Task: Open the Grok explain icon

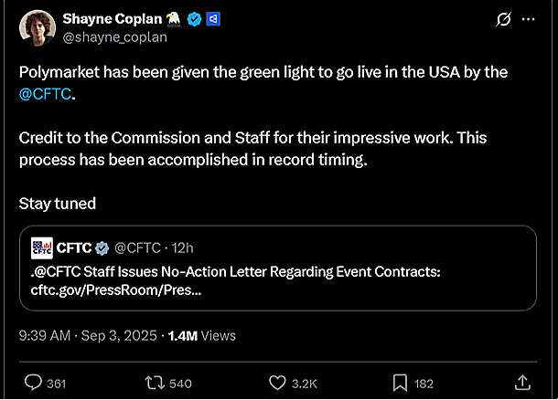Action: [x=503, y=20]
